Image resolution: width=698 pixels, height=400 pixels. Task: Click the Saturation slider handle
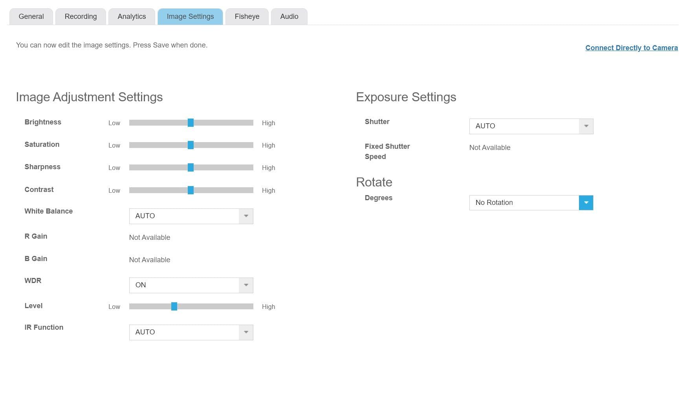click(191, 145)
